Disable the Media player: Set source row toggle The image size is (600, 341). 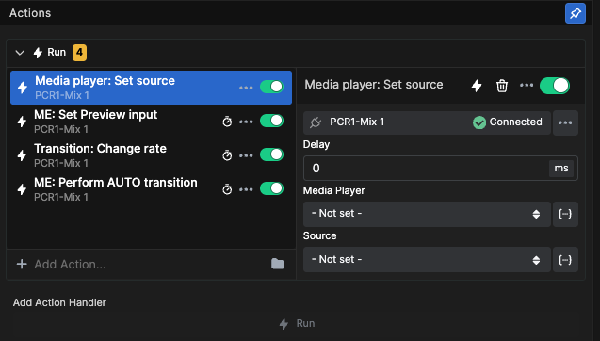pos(271,87)
